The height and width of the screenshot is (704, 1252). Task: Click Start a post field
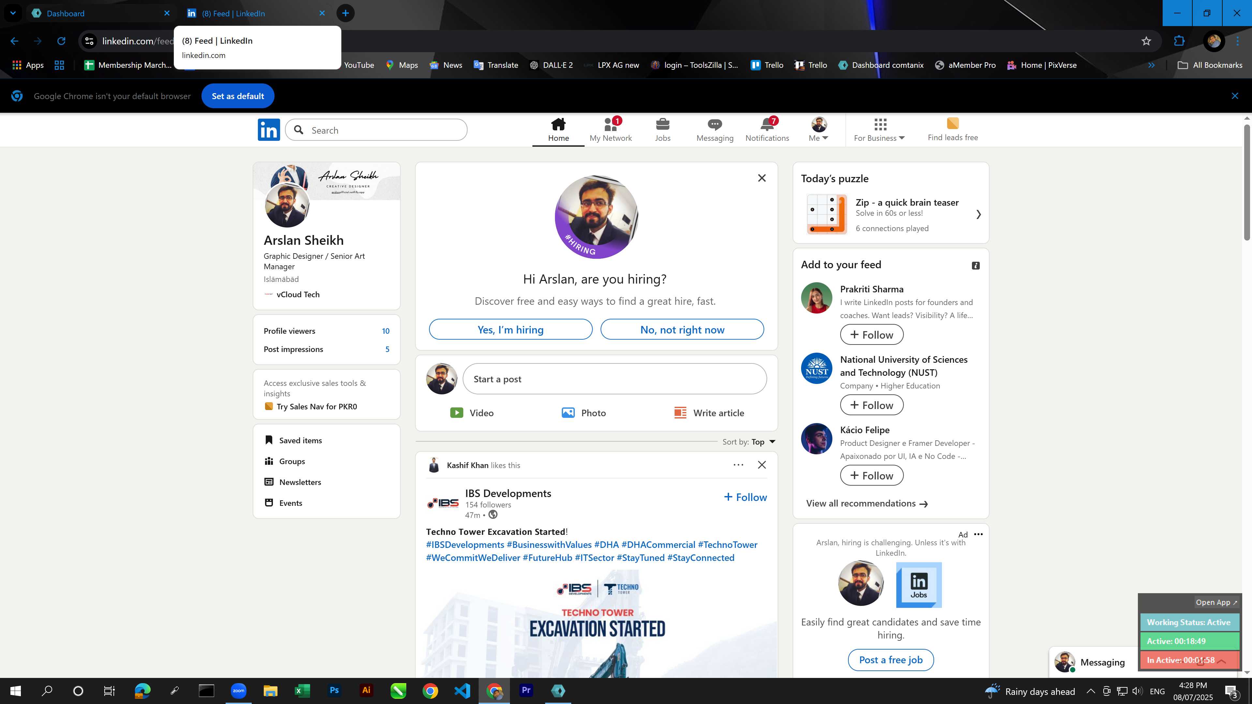(614, 379)
